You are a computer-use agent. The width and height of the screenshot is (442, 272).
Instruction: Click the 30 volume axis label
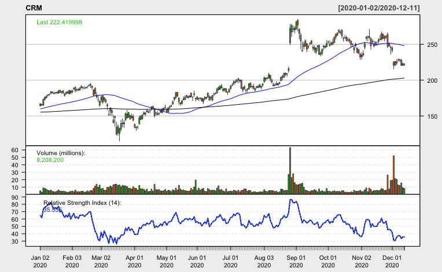[15, 172]
